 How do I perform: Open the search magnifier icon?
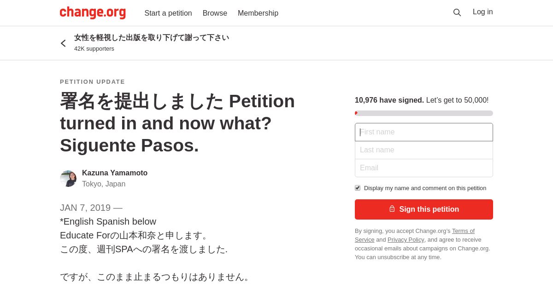pos(457,12)
